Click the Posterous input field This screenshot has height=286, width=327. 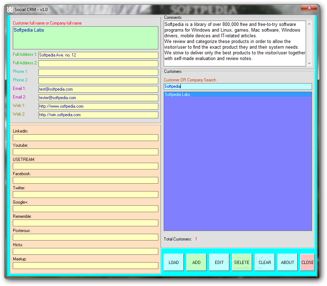coord(85,237)
